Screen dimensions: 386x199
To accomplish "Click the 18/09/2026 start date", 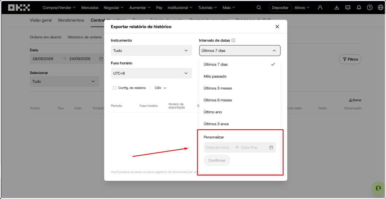I will pos(43,59).
